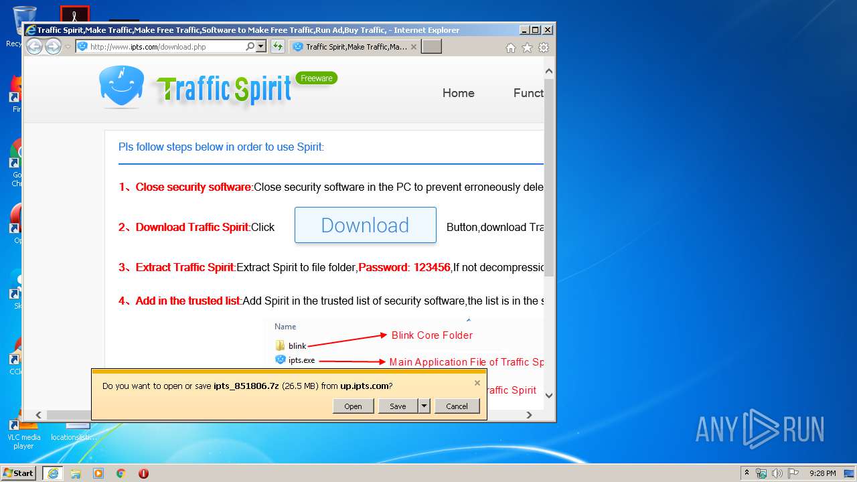Click the 'Close security software' red text

click(193, 187)
